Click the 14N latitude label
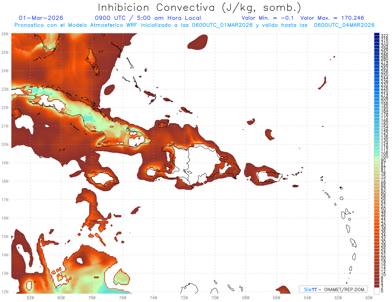392x302 pixels. 5,255
